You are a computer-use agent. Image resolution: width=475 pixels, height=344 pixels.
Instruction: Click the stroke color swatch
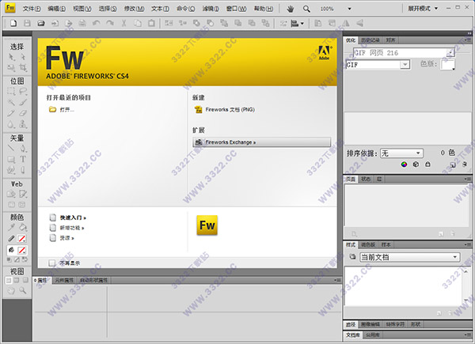tap(22, 238)
